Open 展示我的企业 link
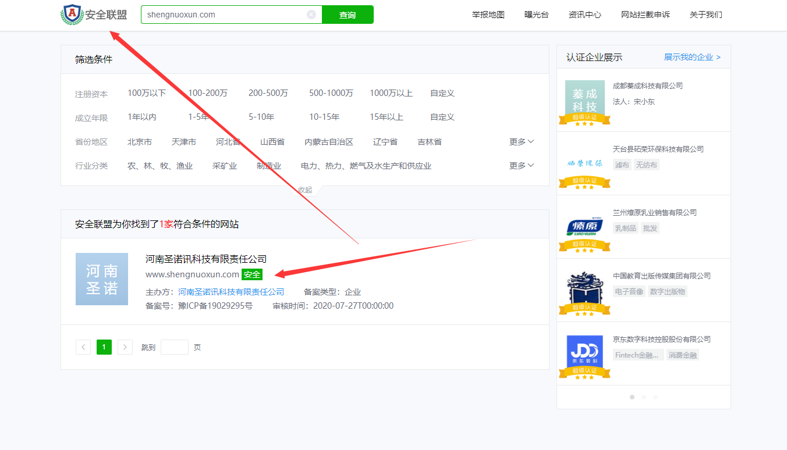This screenshot has height=450, width=787. click(692, 57)
